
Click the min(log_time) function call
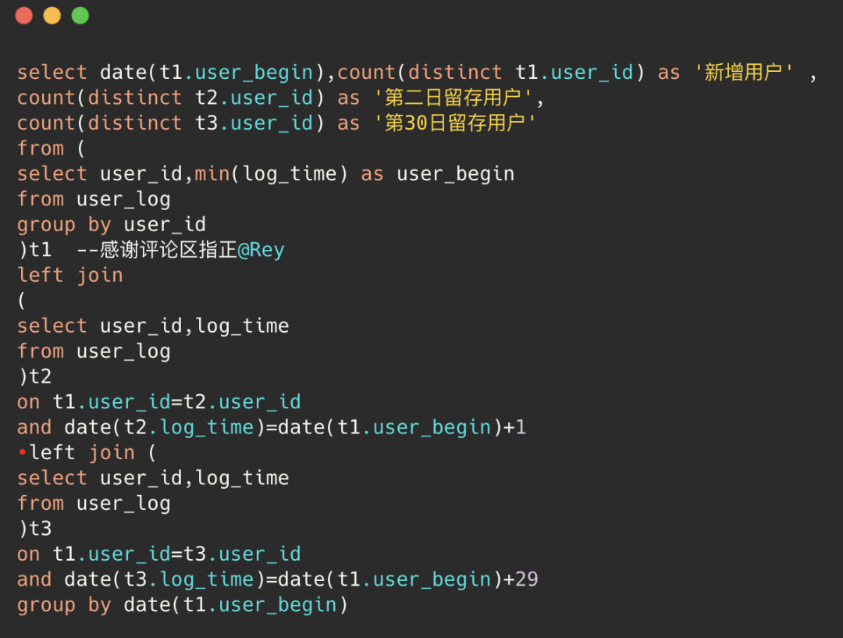point(272,173)
